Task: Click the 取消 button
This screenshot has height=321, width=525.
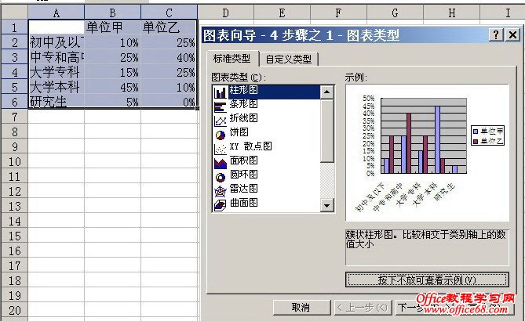Action: coord(301,308)
